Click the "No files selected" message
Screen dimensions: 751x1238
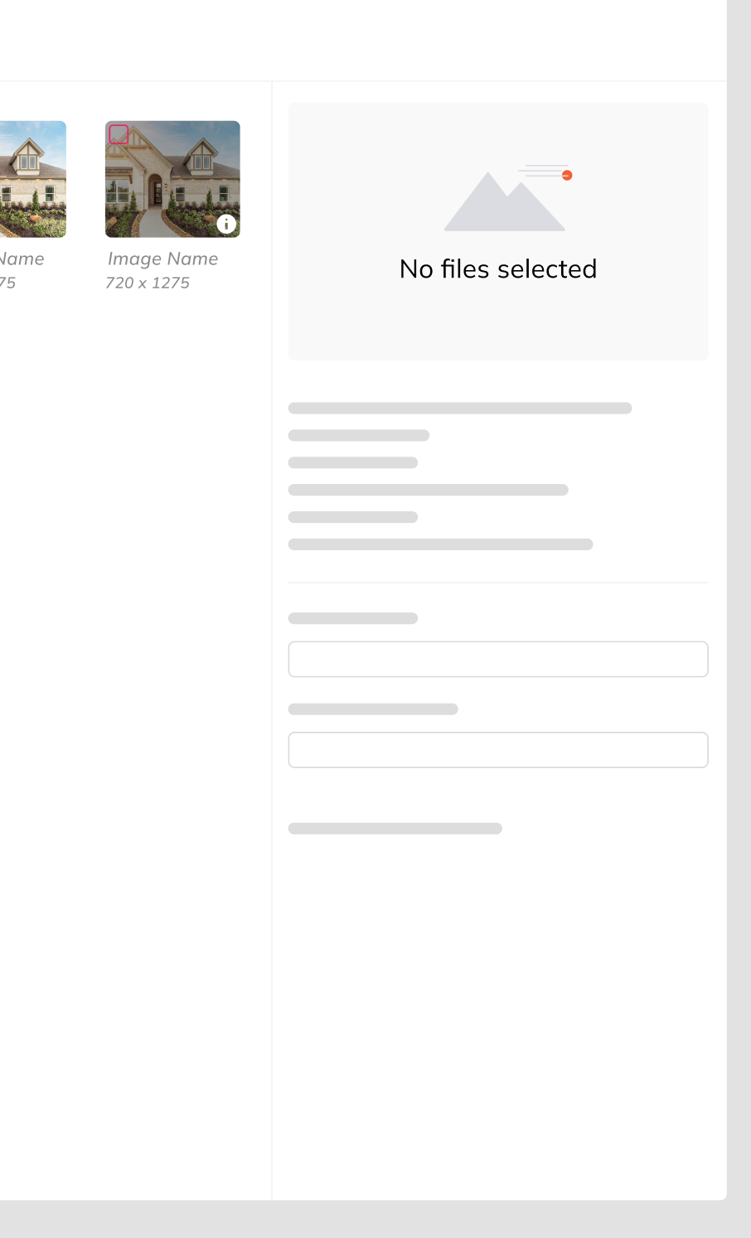(498, 269)
